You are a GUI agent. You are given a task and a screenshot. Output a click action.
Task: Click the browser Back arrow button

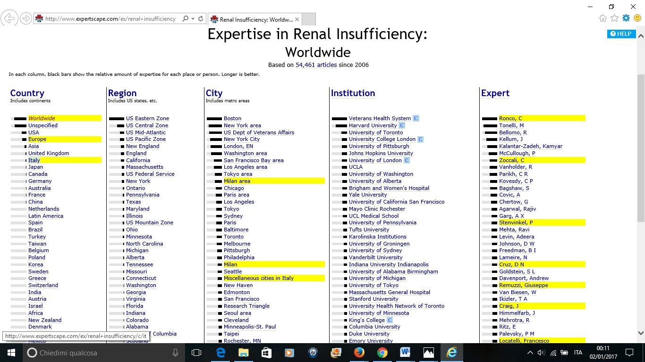tap(9, 19)
